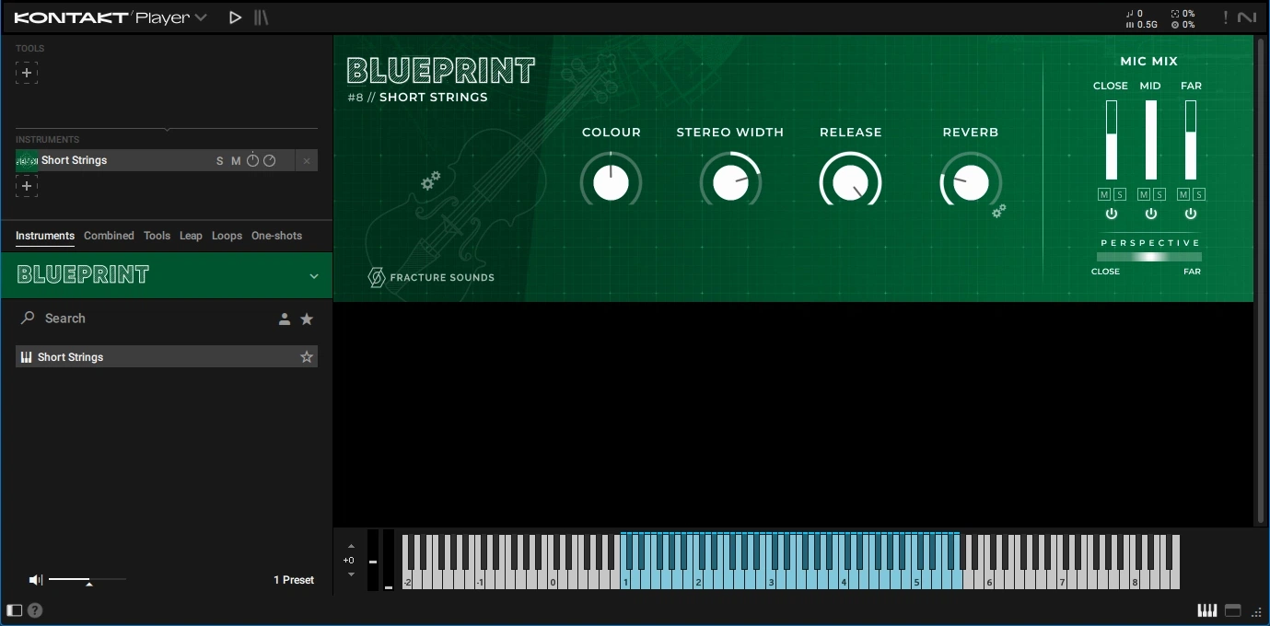Click the CLOSE mic level fader

pyautogui.click(x=1112, y=140)
